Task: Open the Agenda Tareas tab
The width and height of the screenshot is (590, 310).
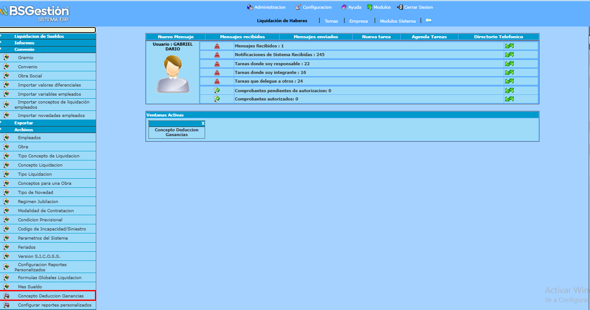Action: (429, 37)
